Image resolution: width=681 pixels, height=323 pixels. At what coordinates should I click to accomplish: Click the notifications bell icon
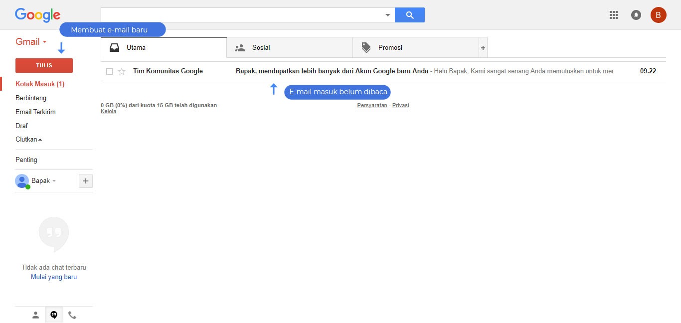pyautogui.click(x=636, y=15)
